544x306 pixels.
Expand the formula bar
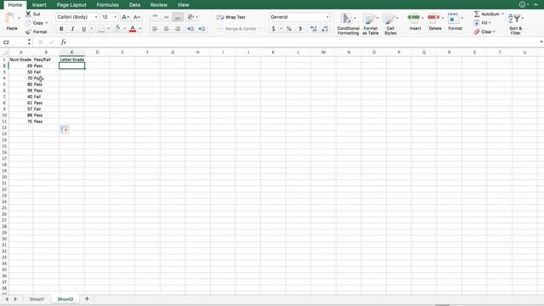click(x=541, y=42)
